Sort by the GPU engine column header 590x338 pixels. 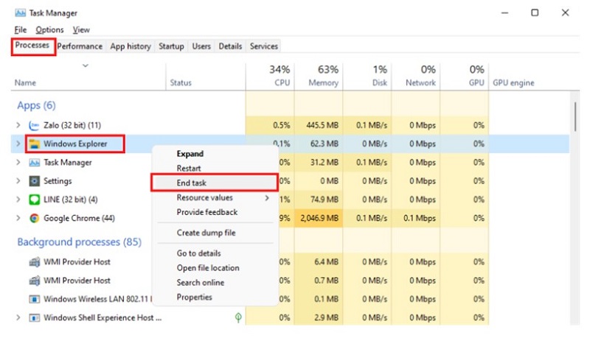513,82
